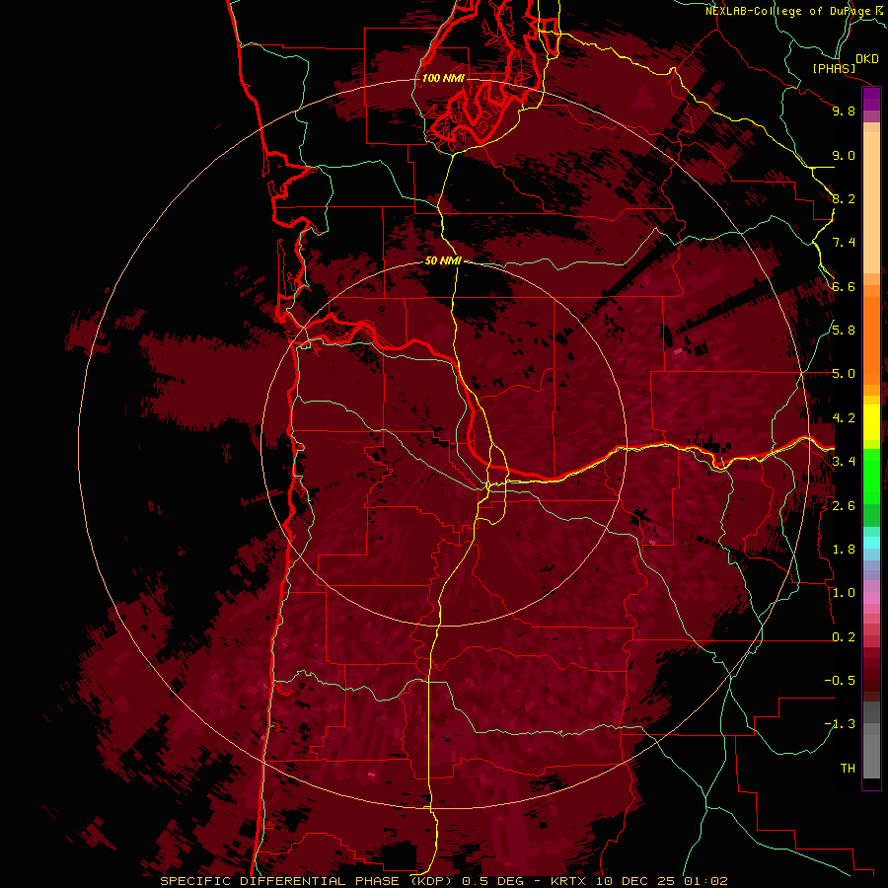This screenshot has width=888, height=888.
Task: Pick the yellow band of the color scale
Action: point(871,422)
